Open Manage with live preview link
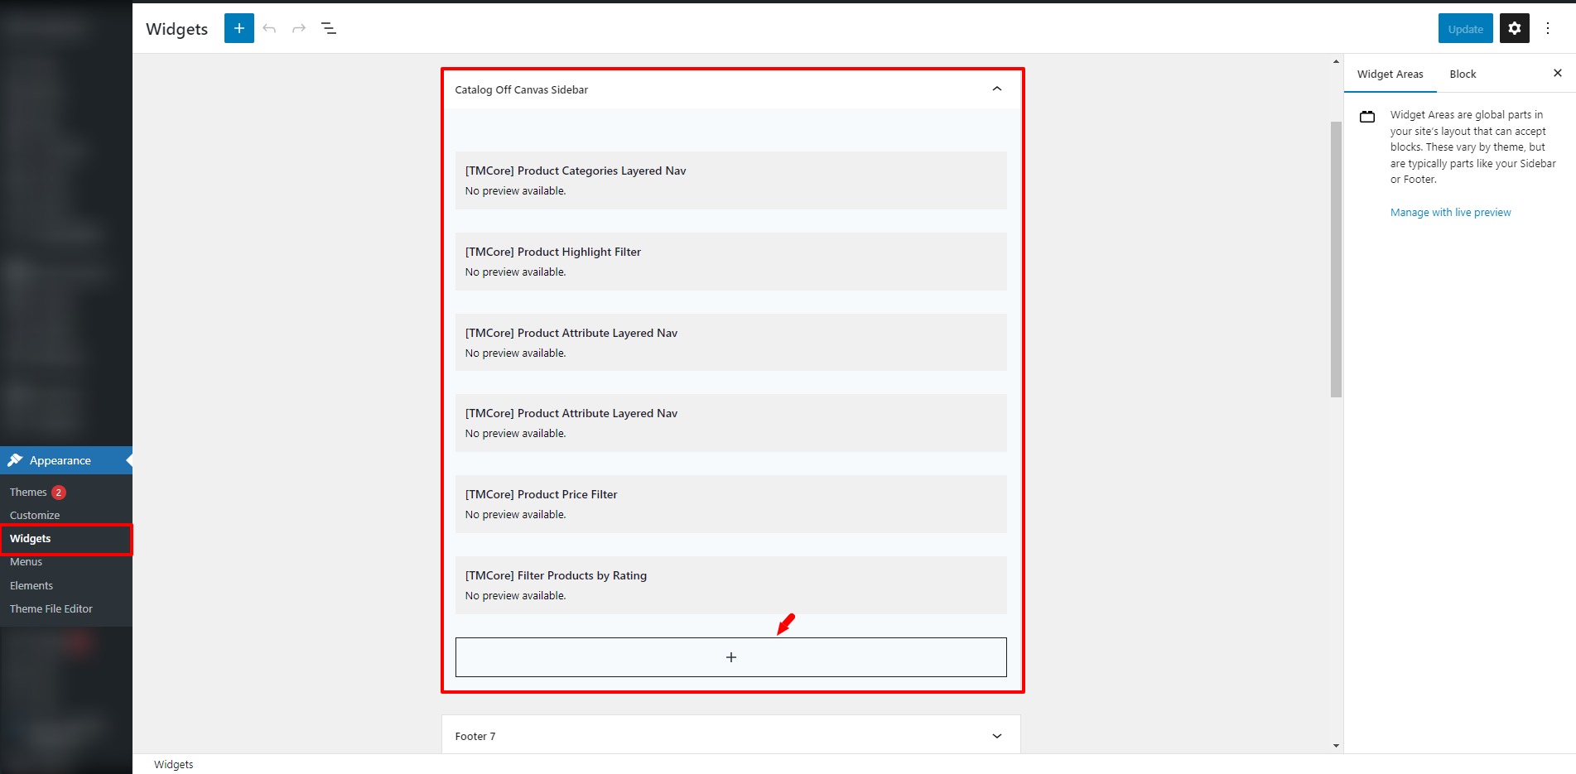Screen dimensions: 1576x774 [1450, 212]
